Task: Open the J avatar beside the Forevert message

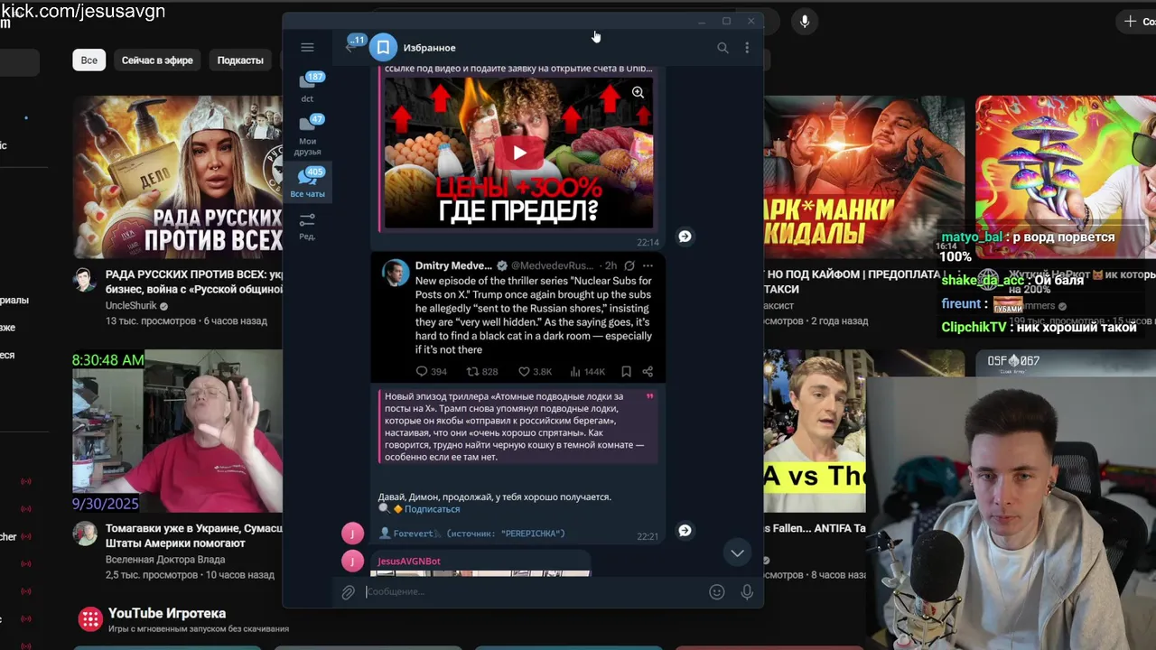Action: [352, 533]
